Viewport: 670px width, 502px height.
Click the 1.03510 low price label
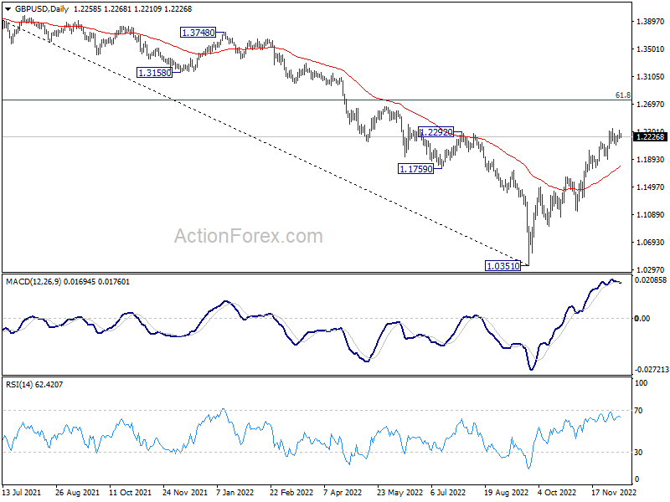502,265
